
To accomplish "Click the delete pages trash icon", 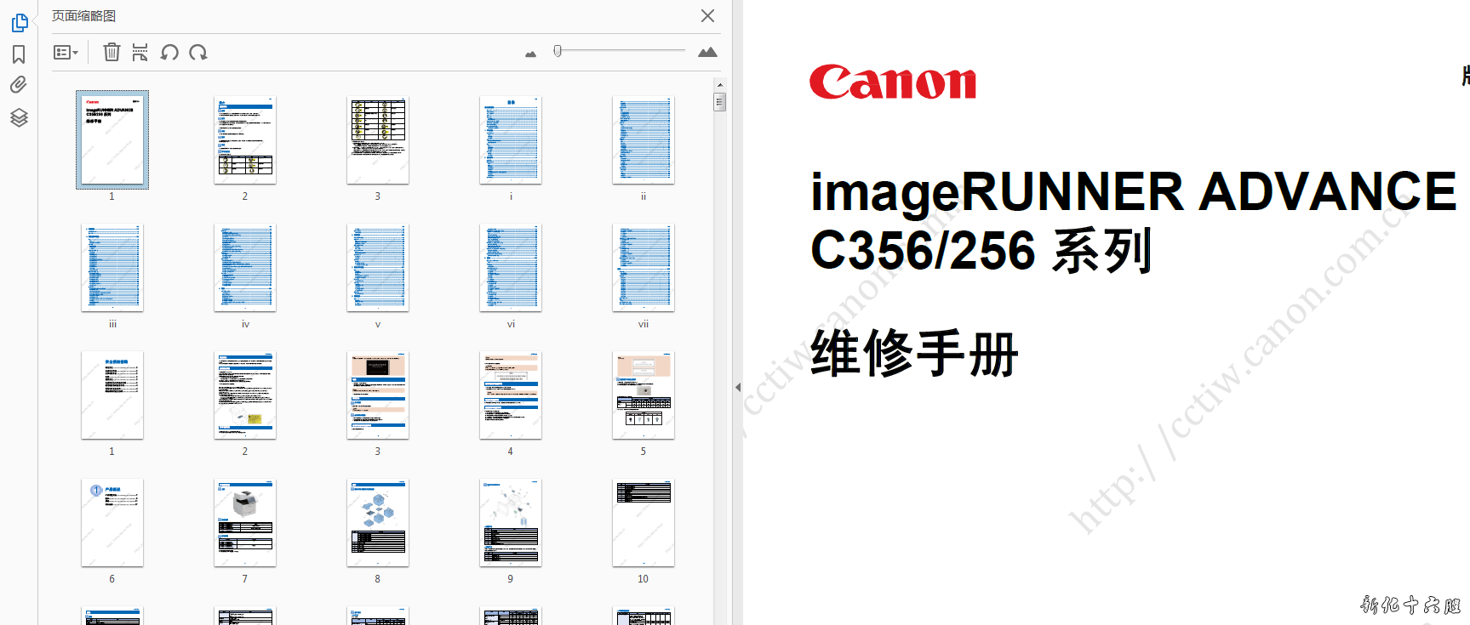I will 112,53.
